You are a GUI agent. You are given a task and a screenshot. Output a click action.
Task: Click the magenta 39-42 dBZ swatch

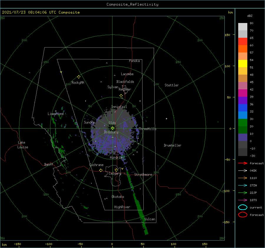coord(243,93)
